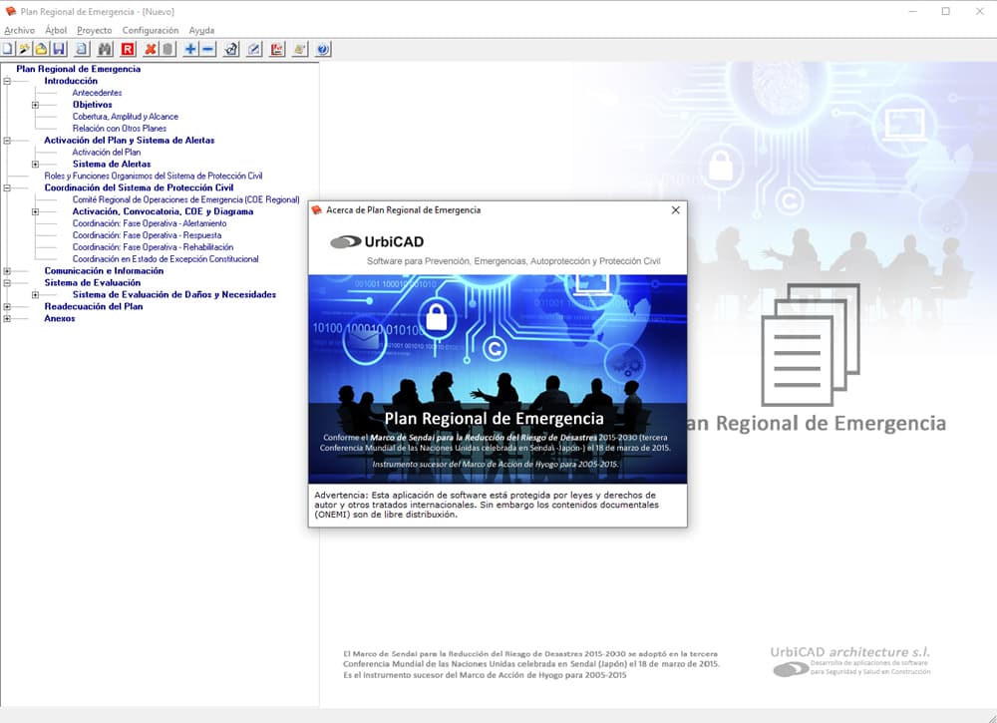The height and width of the screenshot is (723, 997).
Task: Select Coordinación: Fase Operativa - Respuesta
Action: click(147, 235)
